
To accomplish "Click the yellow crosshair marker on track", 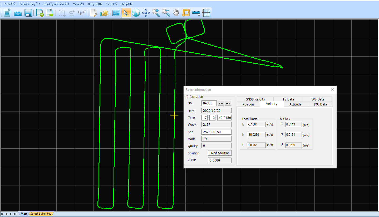I will (x=174, y=115).
